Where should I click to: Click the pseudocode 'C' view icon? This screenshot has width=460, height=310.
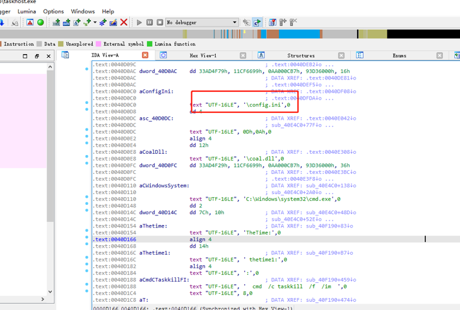coord(247,22)
